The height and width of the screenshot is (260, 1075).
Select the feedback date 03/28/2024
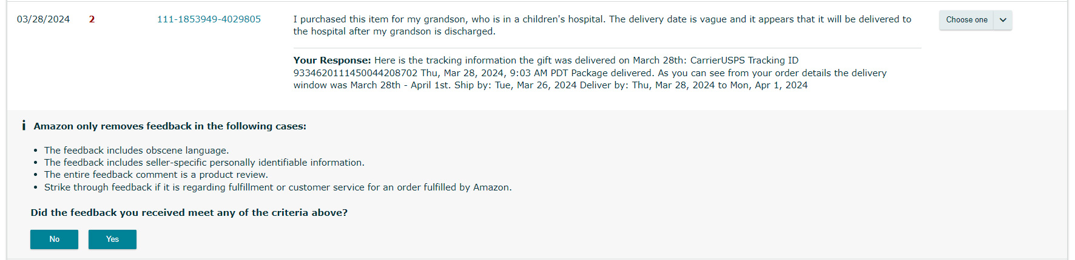[x=43, y=19]
